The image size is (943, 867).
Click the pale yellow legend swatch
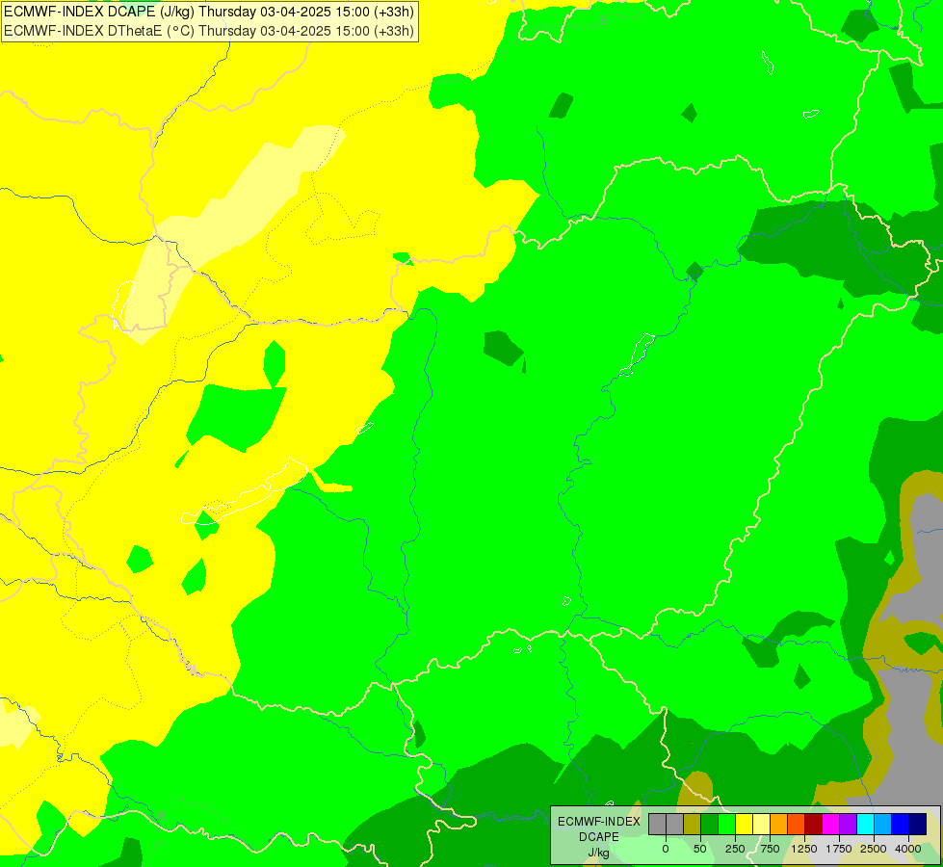click(x=761, y=824)
